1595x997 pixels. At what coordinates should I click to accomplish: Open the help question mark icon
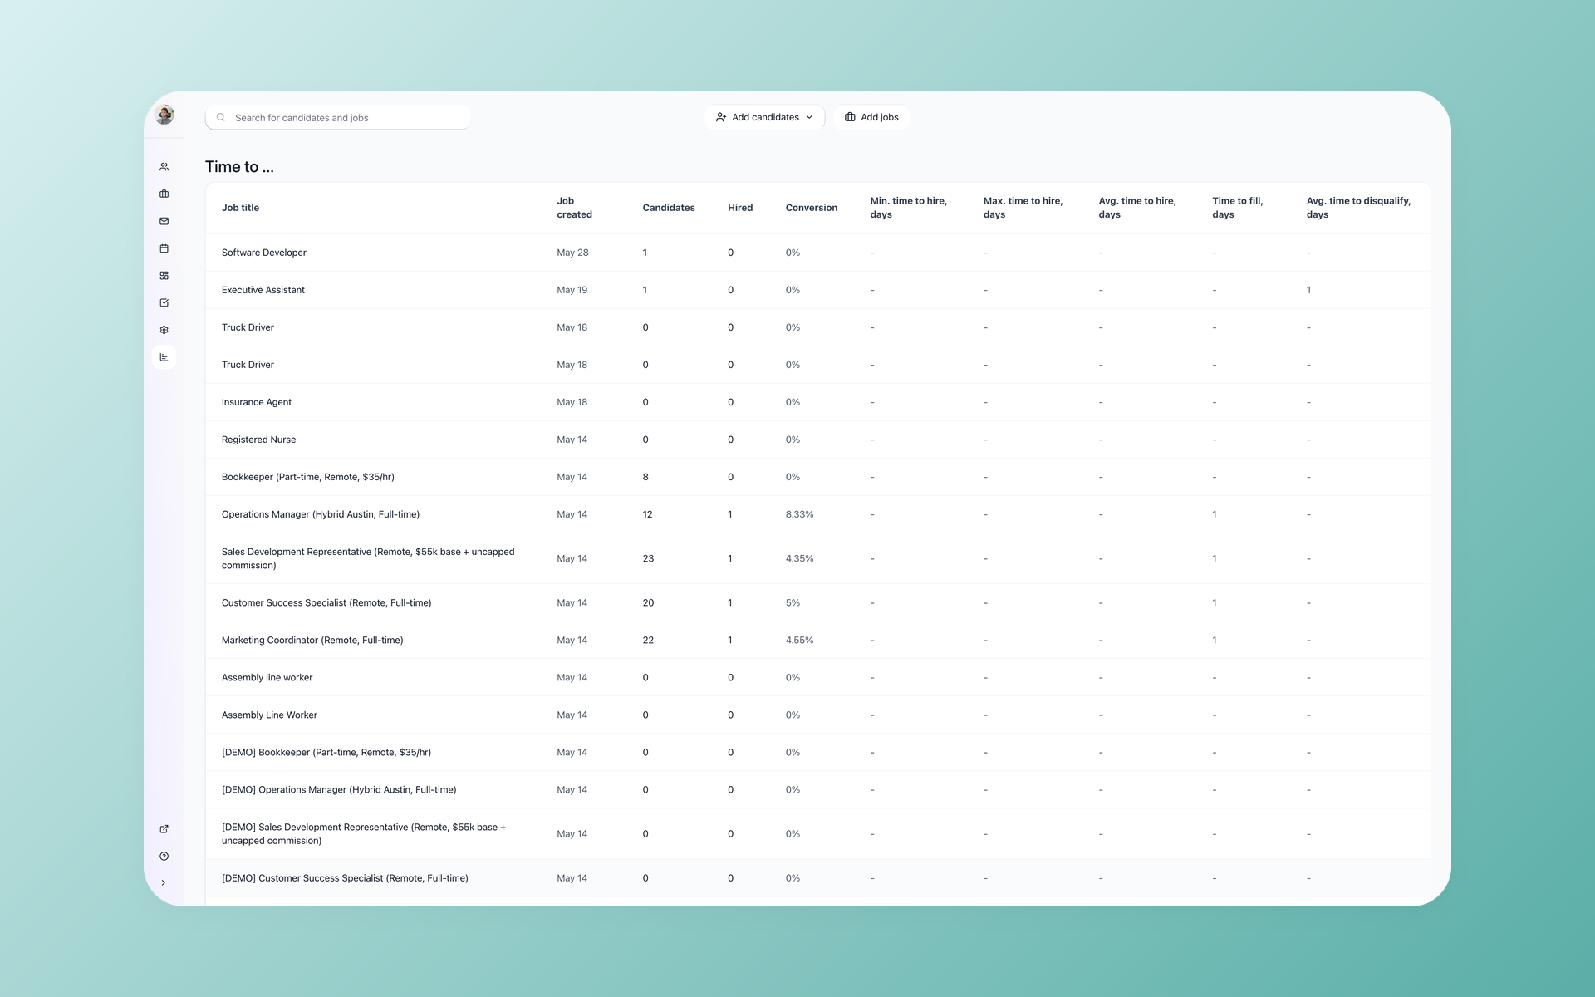(x=164, y=857)
